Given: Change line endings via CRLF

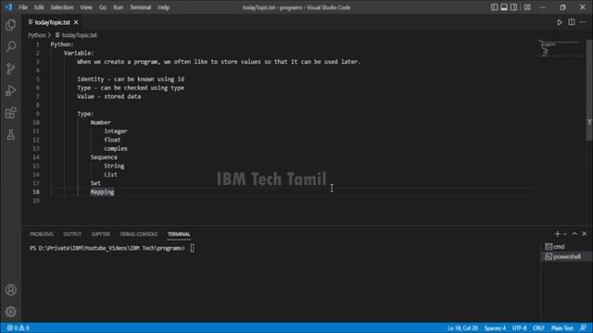Looking at the screenshot, I should click(538, 328).
